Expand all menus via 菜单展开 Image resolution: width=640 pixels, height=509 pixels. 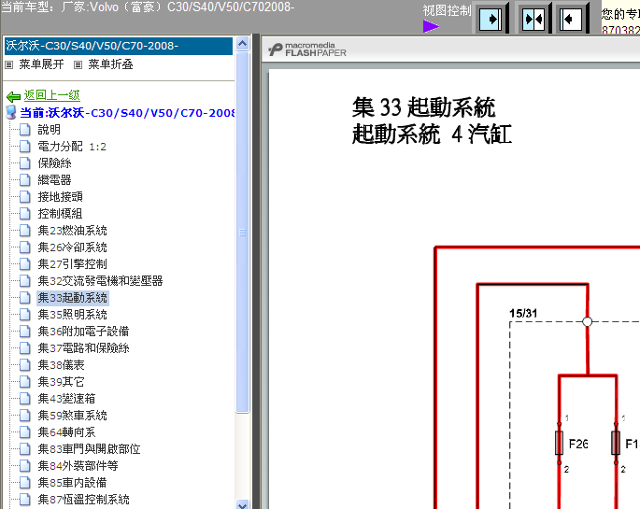[x=41, y=64]
